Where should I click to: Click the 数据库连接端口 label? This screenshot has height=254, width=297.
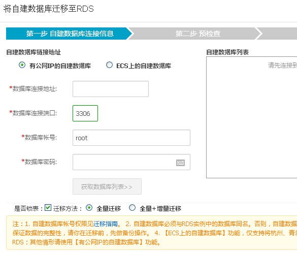[33, 113]
